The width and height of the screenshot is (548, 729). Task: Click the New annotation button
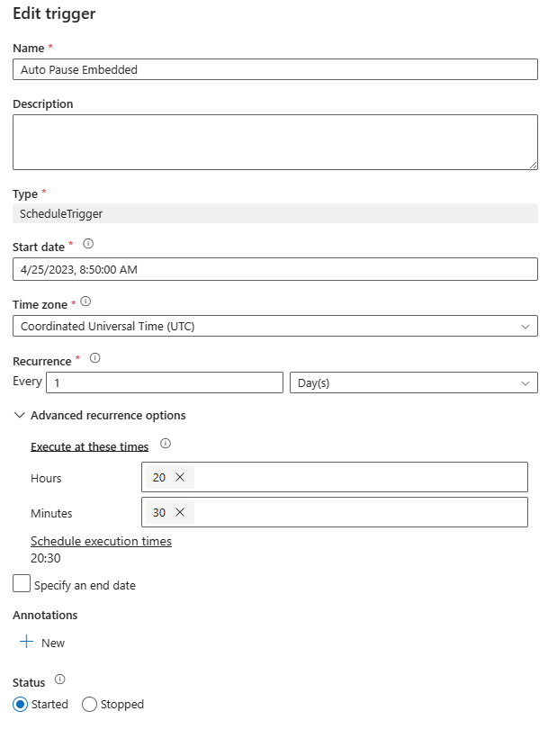point(52,643)
